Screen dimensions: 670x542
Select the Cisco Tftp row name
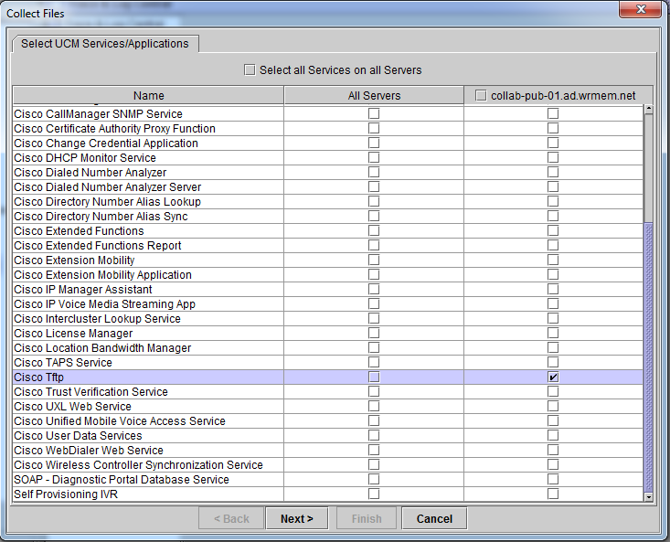tap(39, 377)
